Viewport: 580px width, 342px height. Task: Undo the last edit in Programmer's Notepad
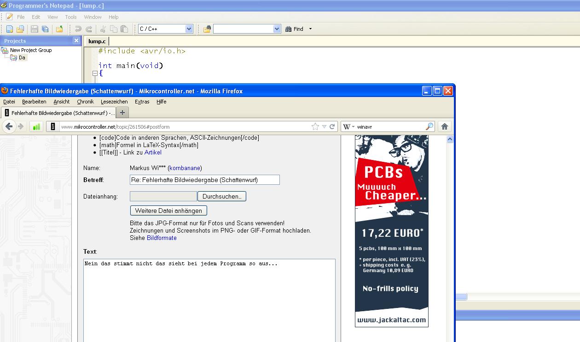pyautogui.click(x=78, y=29)
